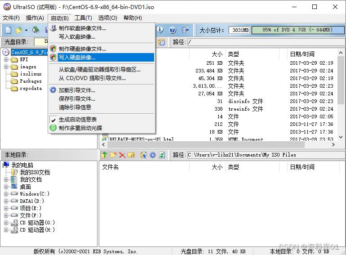Open the 帮助(H) menu
Image resolution: width=346 pixels, height=255 pixels.
[x=133, y=18]
